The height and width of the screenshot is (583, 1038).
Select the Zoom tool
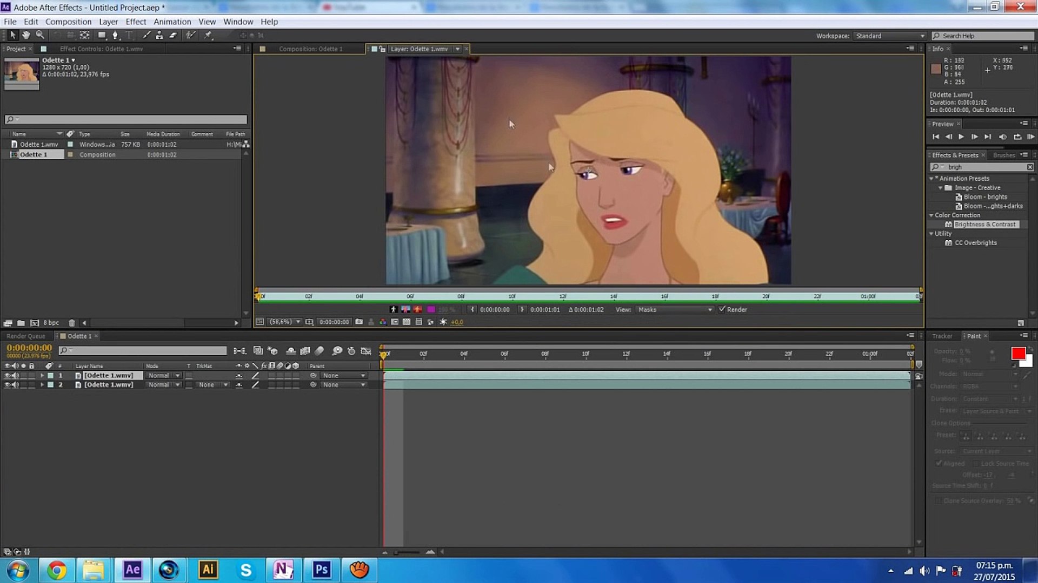coord(40,35)
